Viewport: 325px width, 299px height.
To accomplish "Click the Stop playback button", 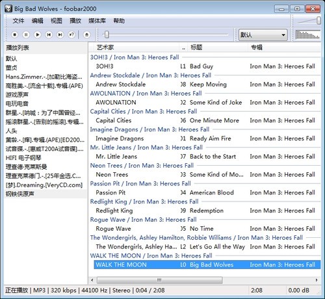I will pos(14,34).
